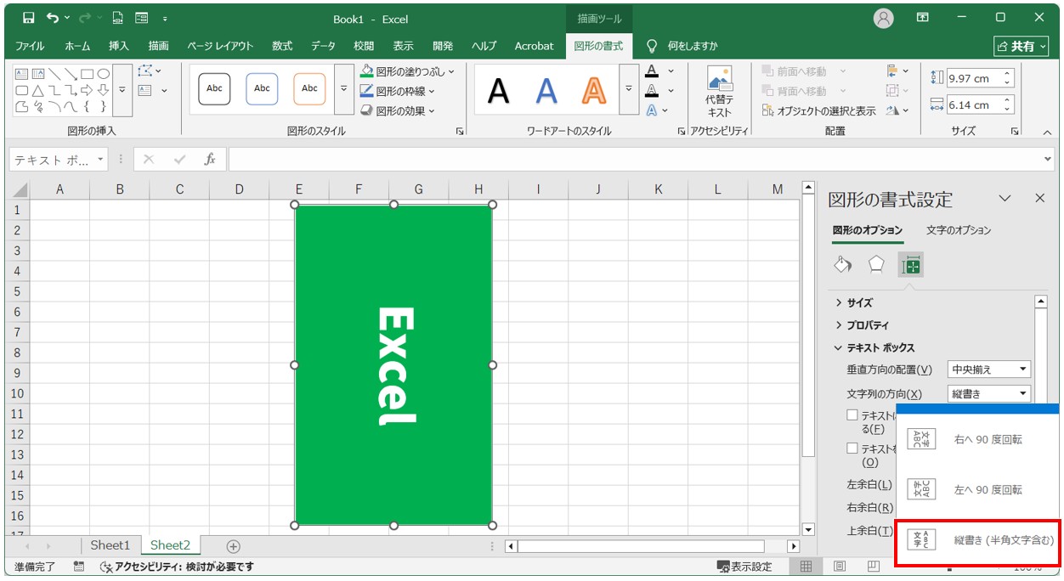Screen dimensions: 1064x581
Task: Choose 右へ 90 度回転 option
Action: [x=977, y=439]
